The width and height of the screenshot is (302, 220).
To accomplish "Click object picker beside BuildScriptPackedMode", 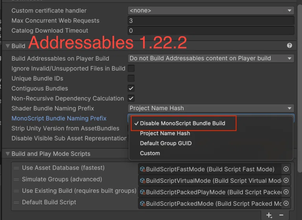I will [286, 203].
